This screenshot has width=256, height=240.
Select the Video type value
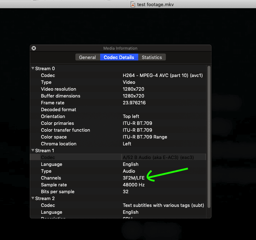click(129, 82)
